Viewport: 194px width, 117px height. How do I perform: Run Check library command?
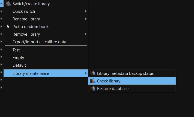[x=109, y=81]
